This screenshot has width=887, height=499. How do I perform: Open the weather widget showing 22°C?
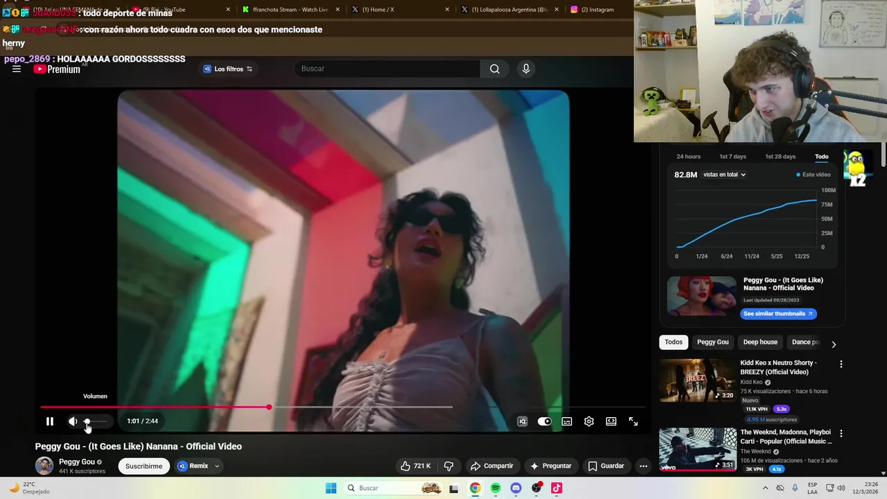pos(29,488)
